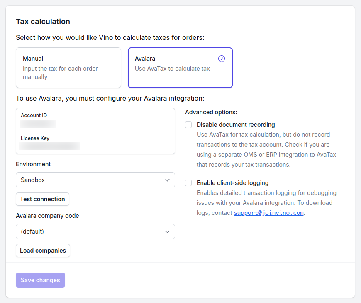This screenshot has height=303, width=361.
Task: Click into the License Key field
Action: (95, 145)
